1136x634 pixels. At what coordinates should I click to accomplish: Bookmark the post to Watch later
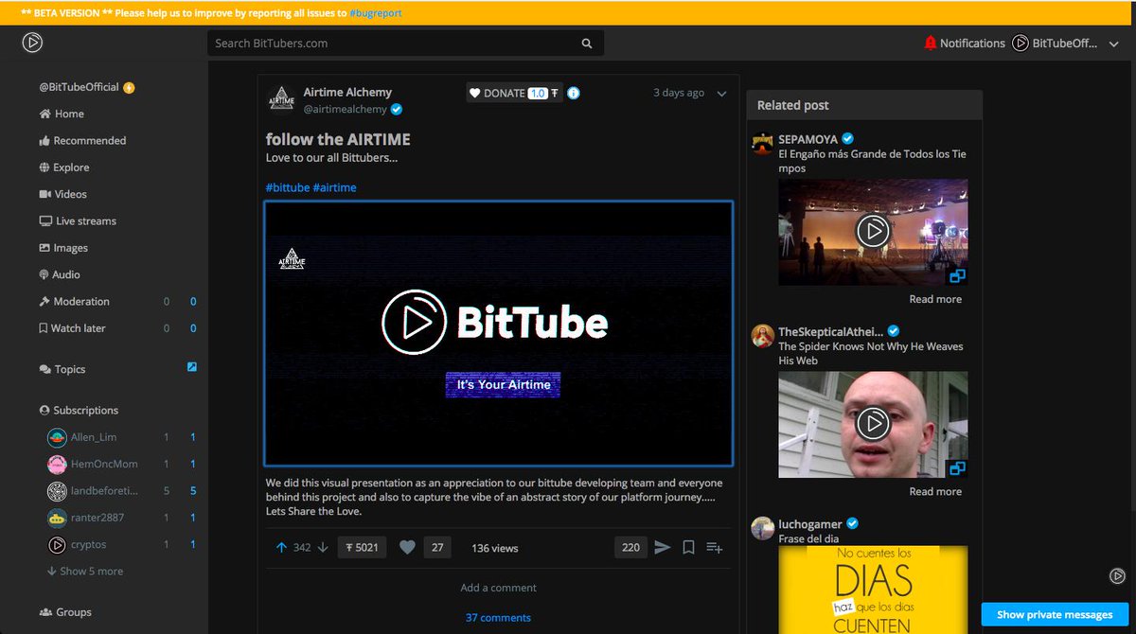click(x=689, y=547)
